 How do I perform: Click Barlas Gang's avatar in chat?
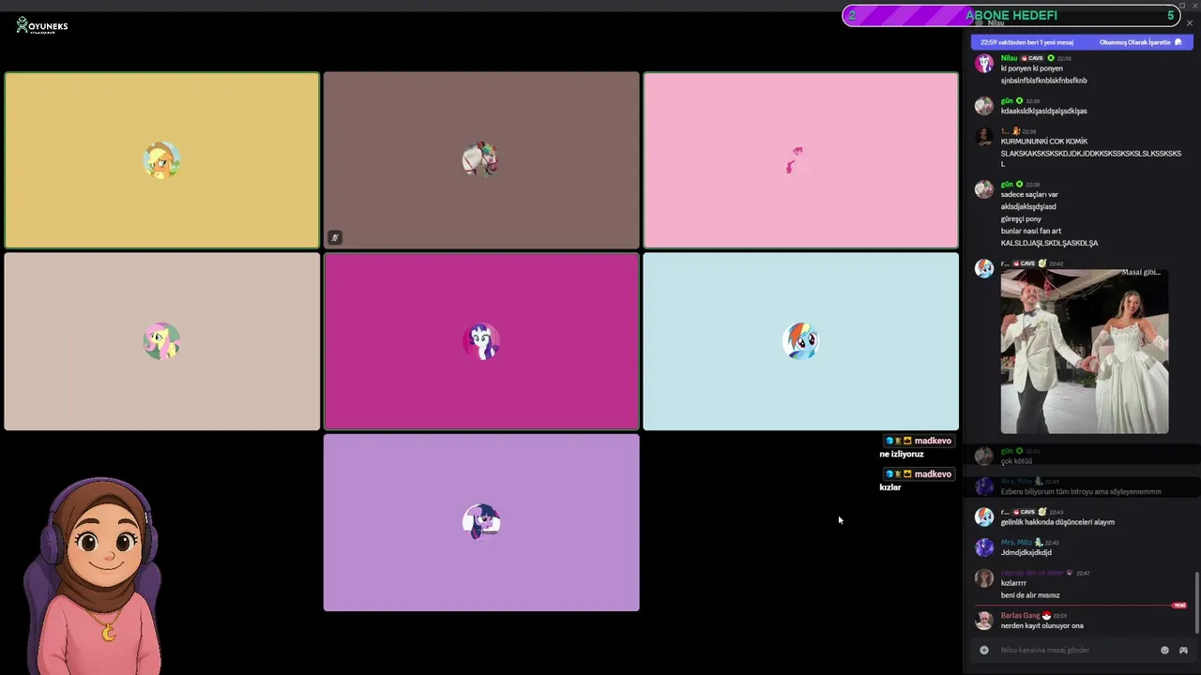983,620
